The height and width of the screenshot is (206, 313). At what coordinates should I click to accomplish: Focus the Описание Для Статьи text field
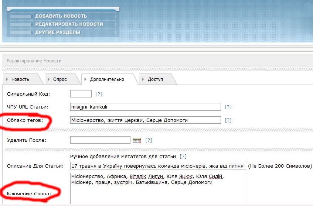pos(158,166)
